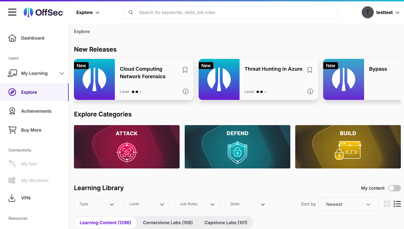Open the testtest account menu
Viewport: 404px width, 229px height.
coord(381,12)
